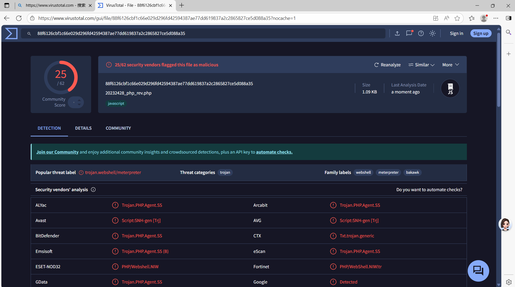Click the split screen icon in address bar

[435, 18]
